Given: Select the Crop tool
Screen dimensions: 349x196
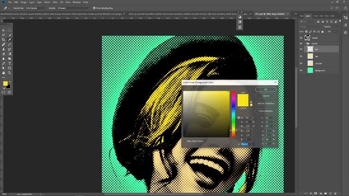Looking at the screenshot, I should point(3,40).
